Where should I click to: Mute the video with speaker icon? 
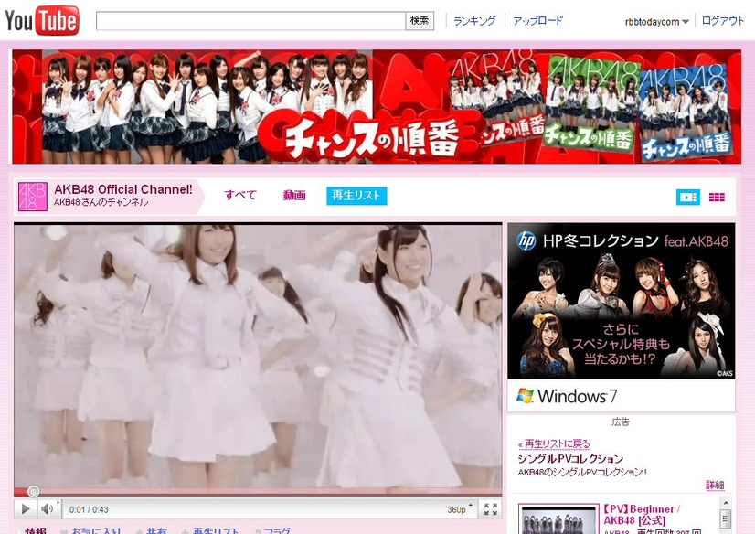click(x=48, y=509)
